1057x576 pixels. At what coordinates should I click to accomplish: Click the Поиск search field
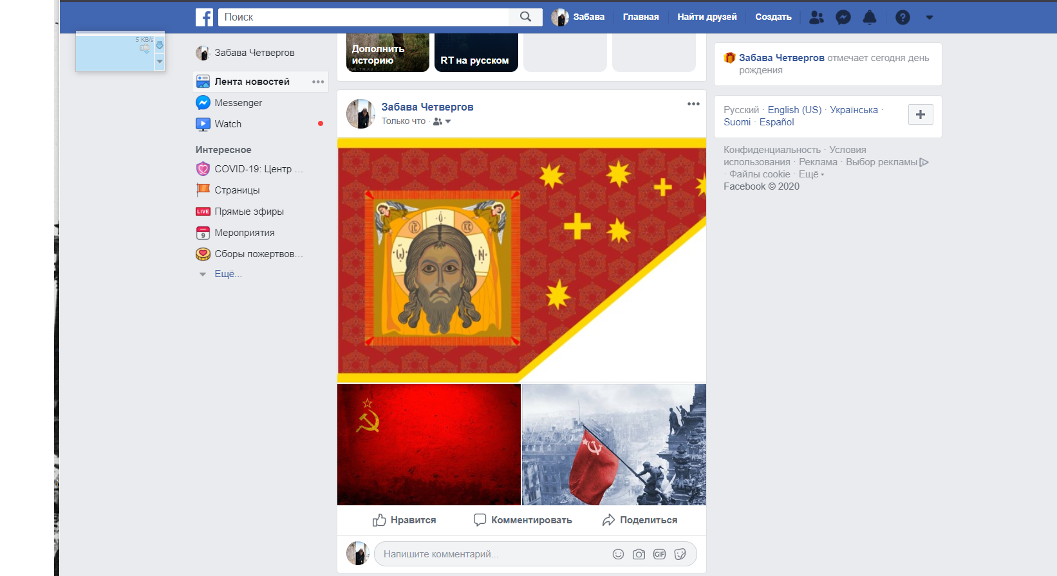pyautogui.click(x=364, y=17)
